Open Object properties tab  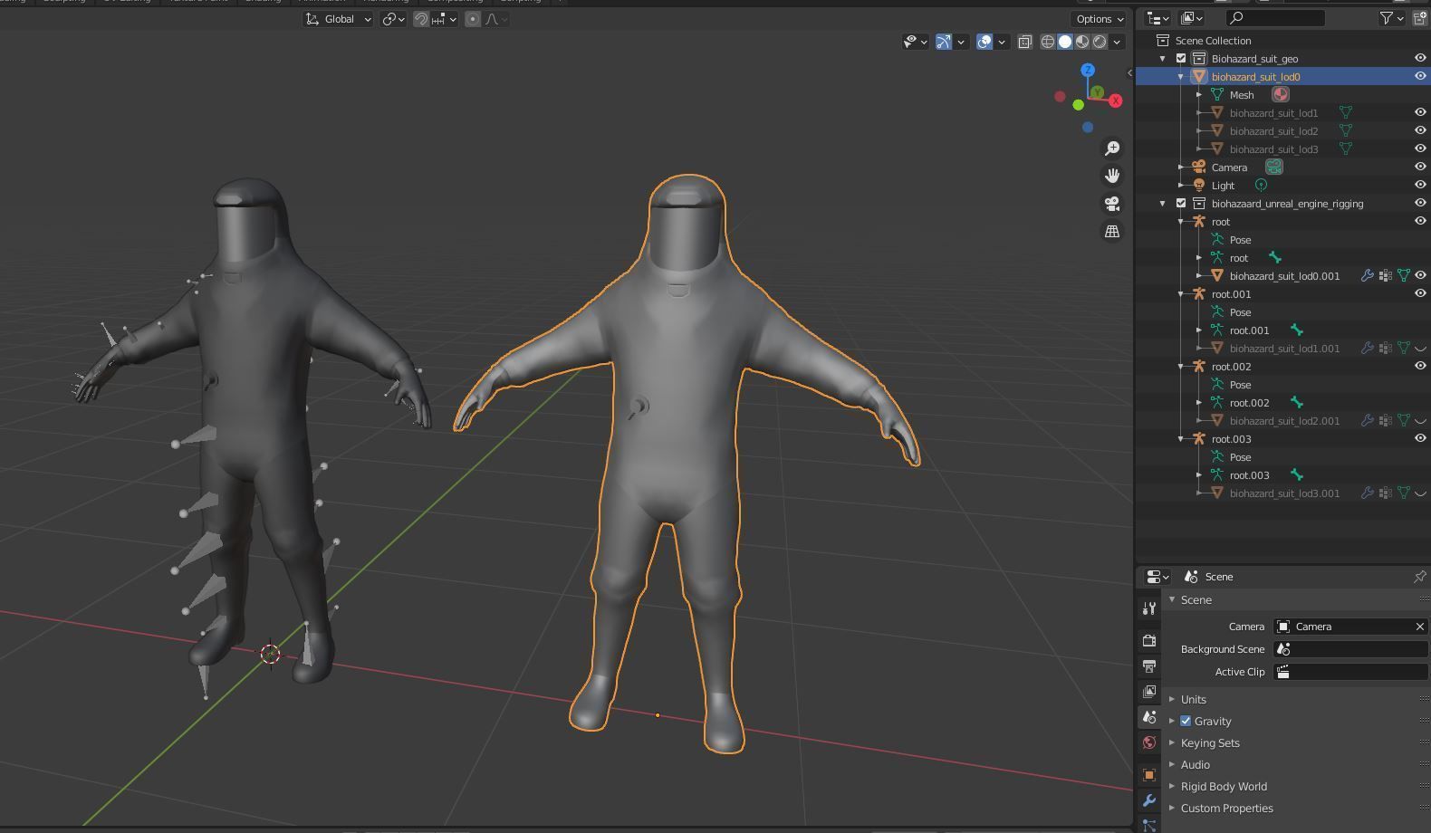pos(1149,775)
